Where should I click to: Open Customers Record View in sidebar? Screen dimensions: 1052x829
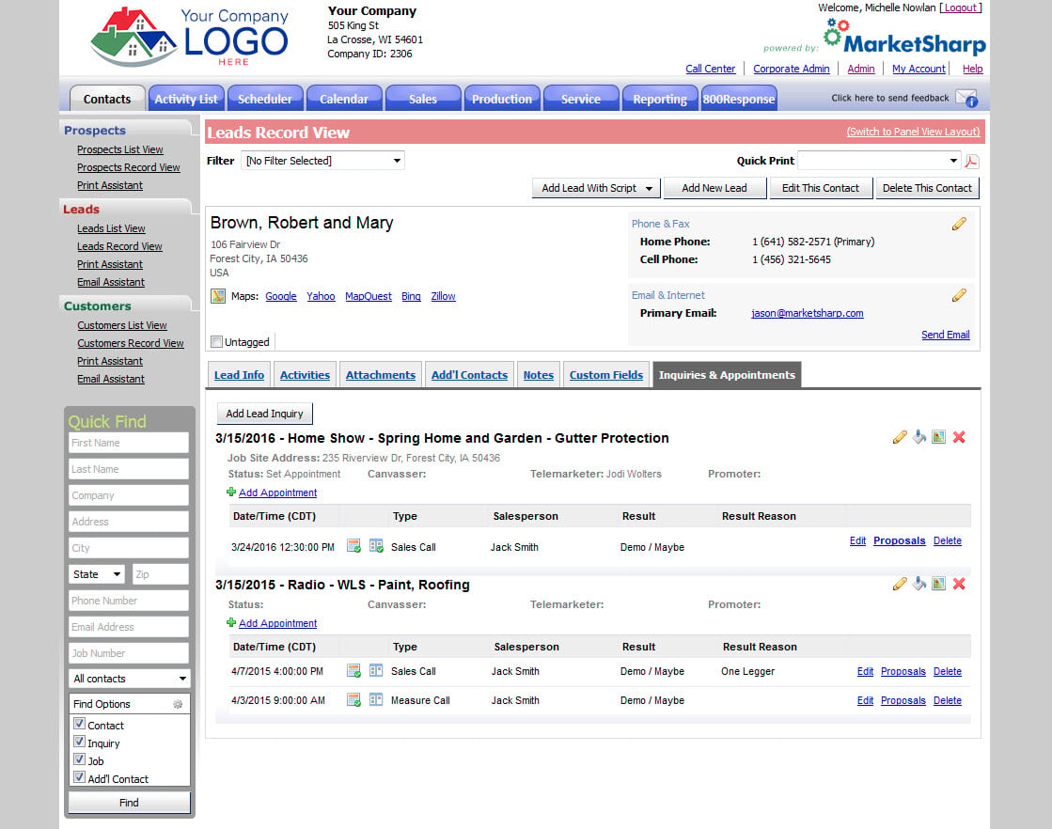tap(130, 343)
